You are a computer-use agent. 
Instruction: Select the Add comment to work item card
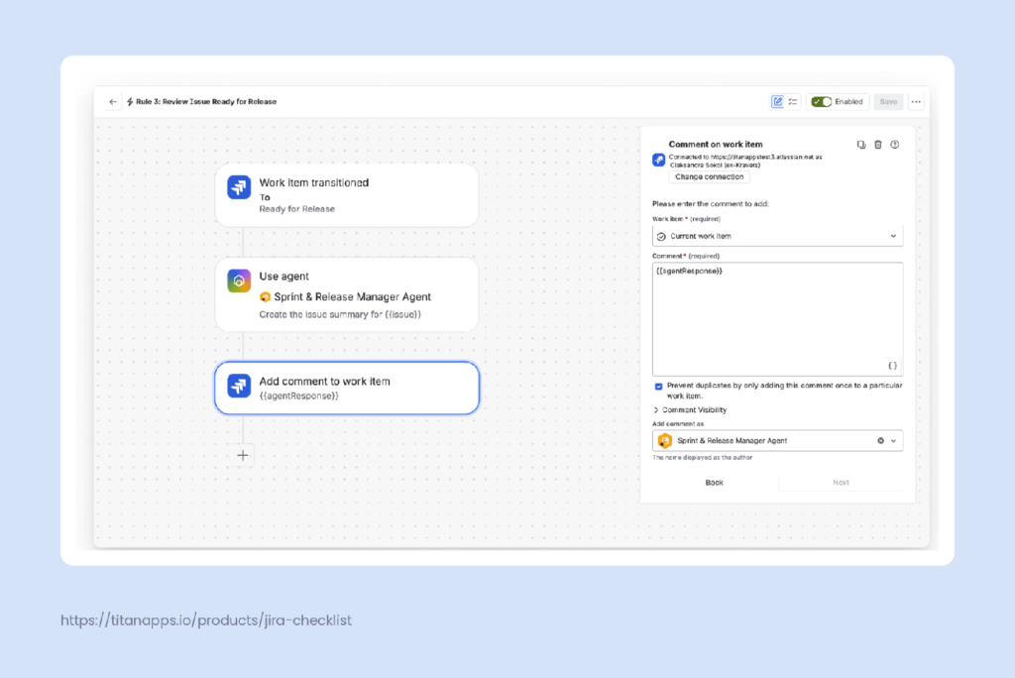point(347,388)
